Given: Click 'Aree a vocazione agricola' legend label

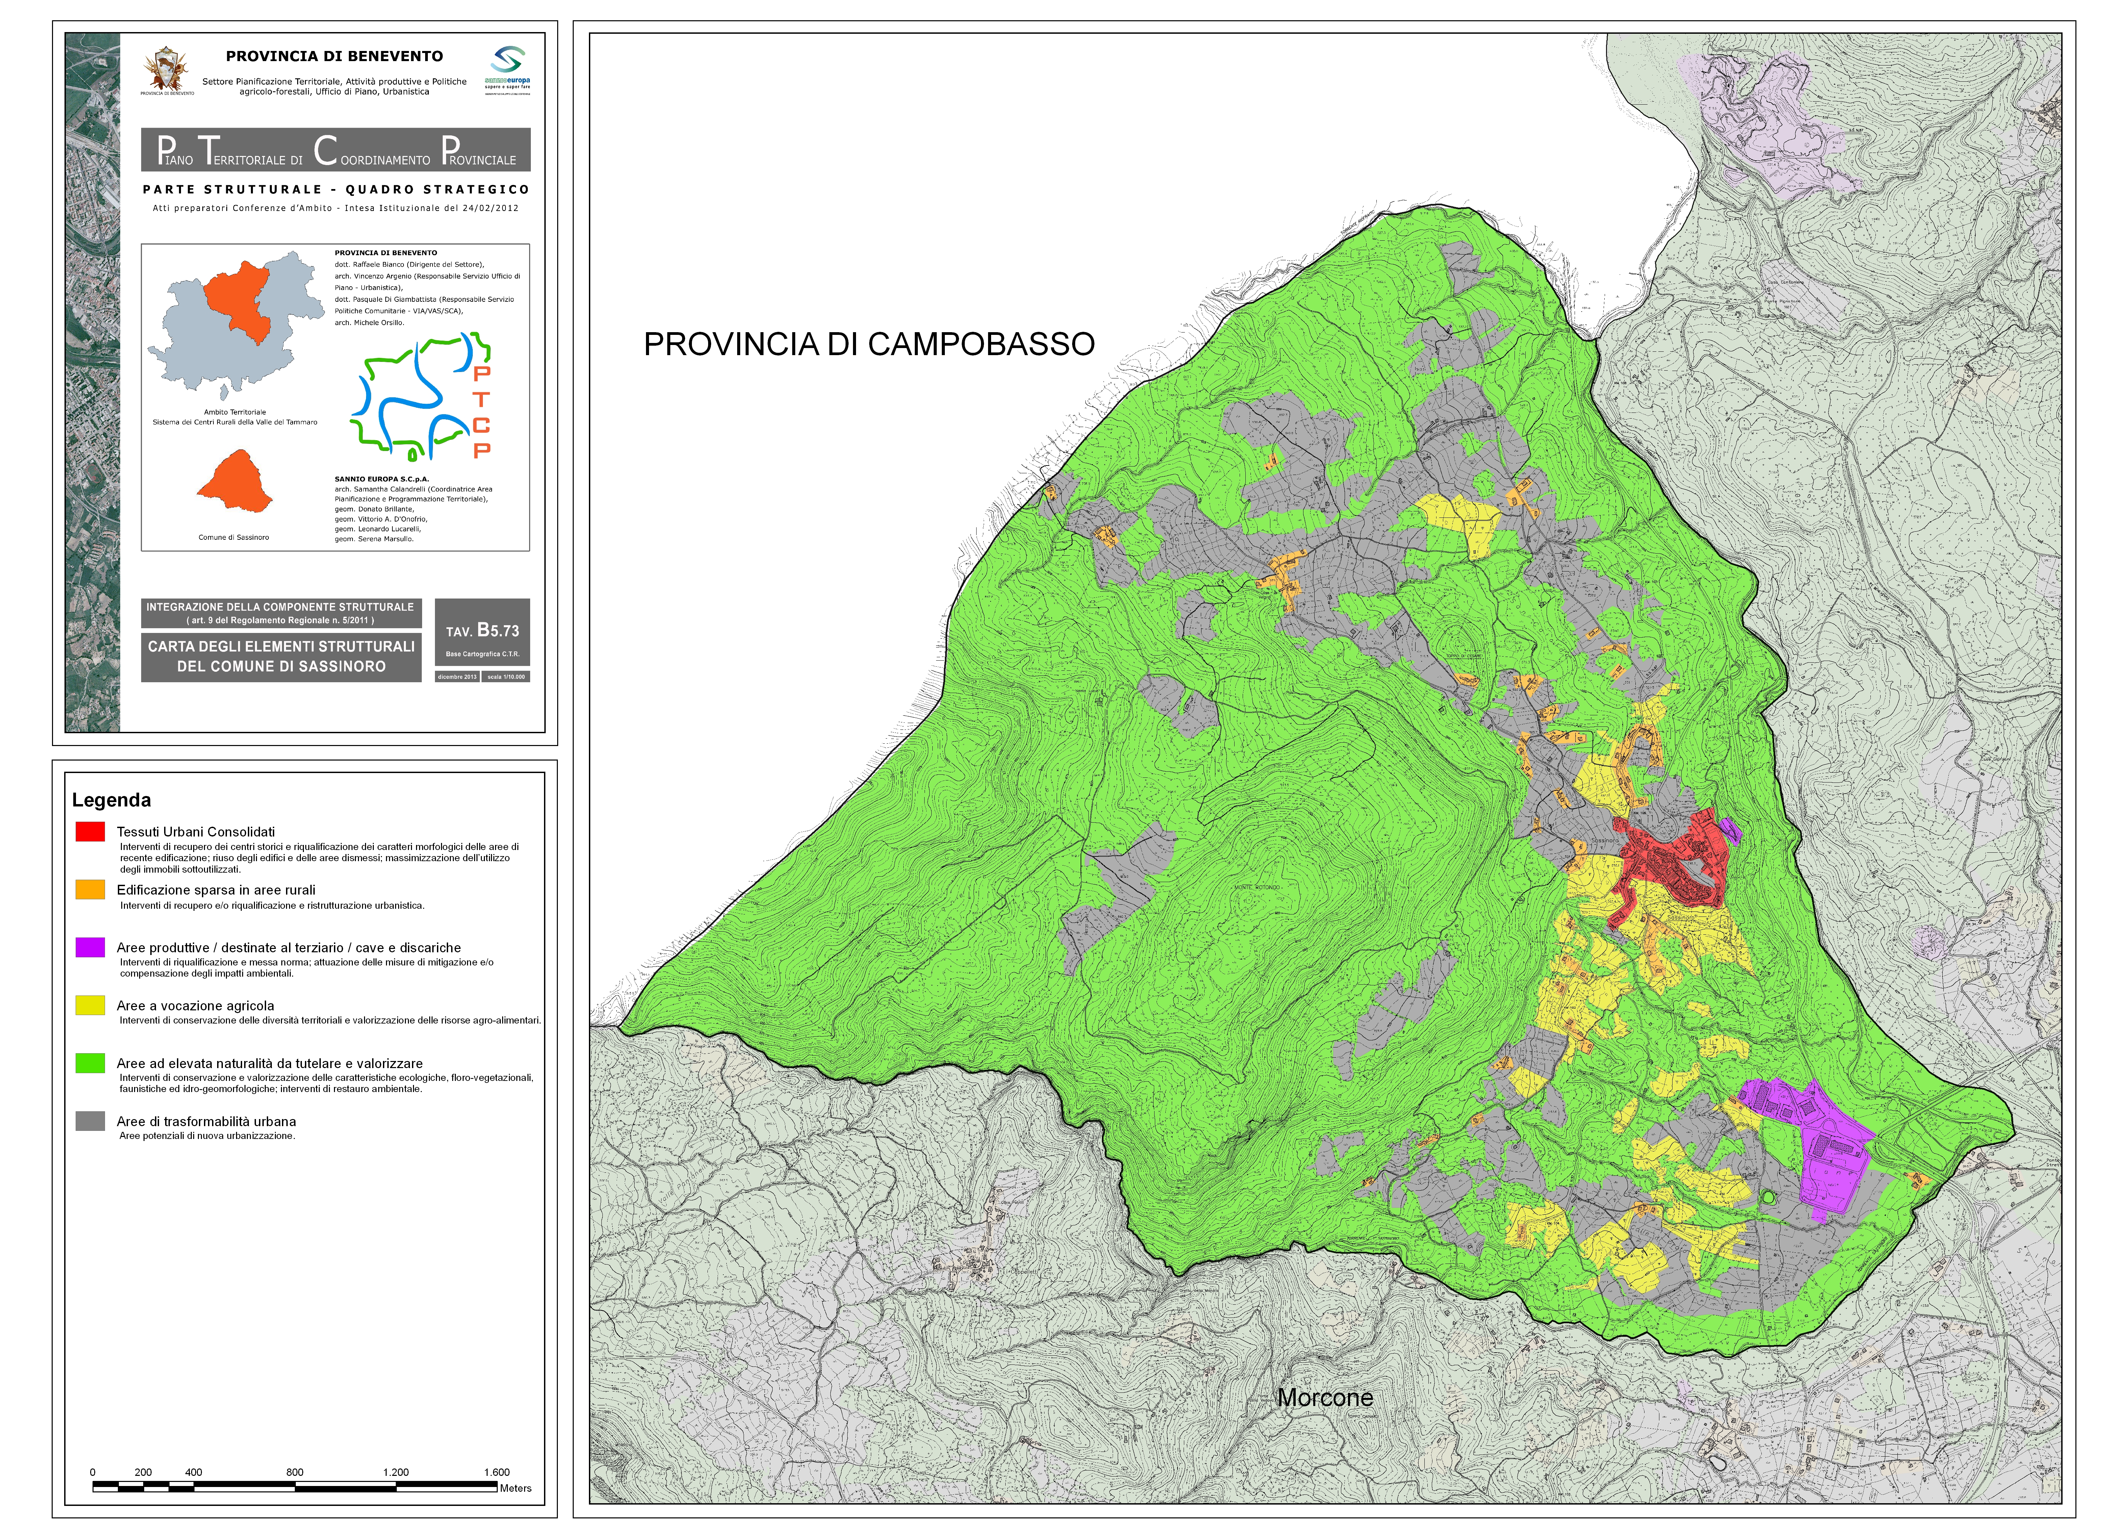Looking at the screenshot, I should point(196,1005).
